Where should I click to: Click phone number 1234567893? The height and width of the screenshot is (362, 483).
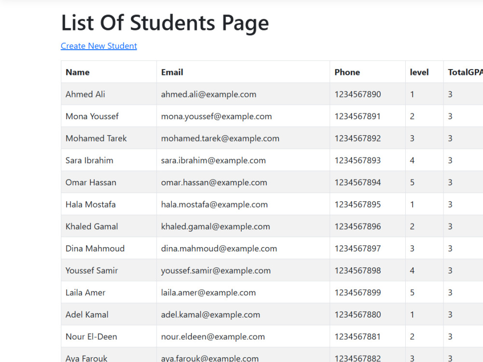357,160
